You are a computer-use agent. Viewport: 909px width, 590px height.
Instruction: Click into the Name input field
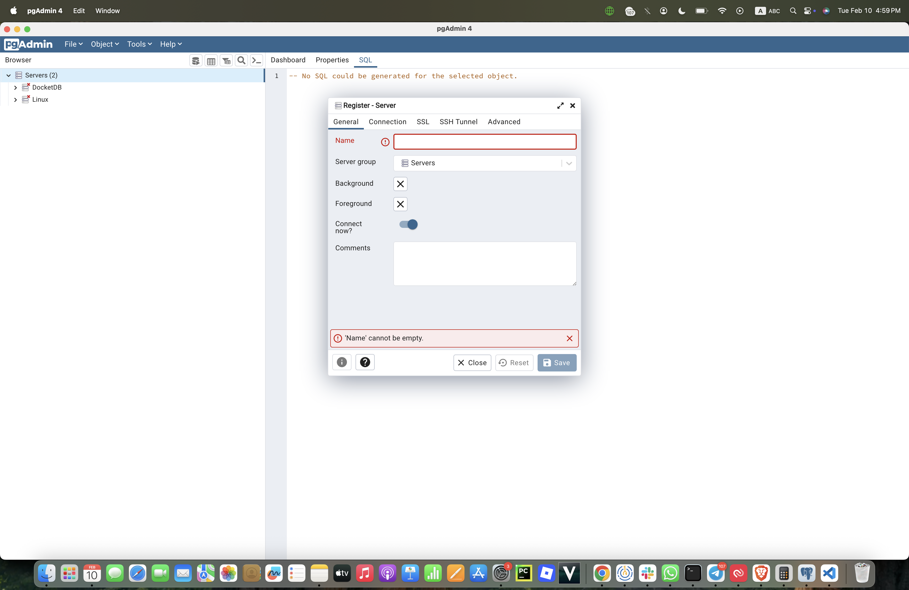point(484,142)
